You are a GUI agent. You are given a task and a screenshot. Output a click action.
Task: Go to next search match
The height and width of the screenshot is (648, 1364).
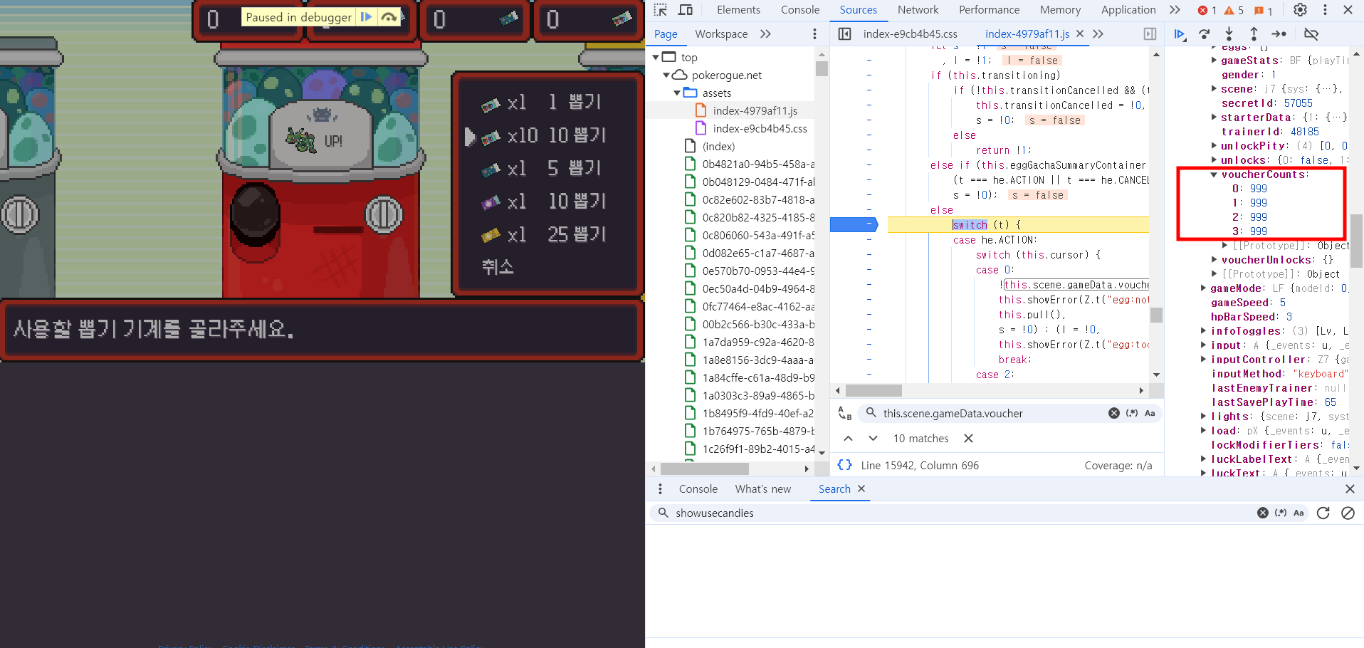point(873,438)
